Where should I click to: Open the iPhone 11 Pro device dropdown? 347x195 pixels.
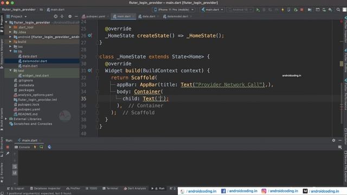[x=173, y=10]
